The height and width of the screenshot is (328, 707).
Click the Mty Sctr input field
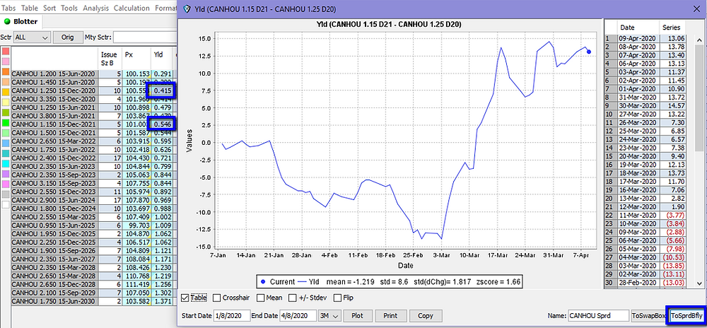[145, 37]
